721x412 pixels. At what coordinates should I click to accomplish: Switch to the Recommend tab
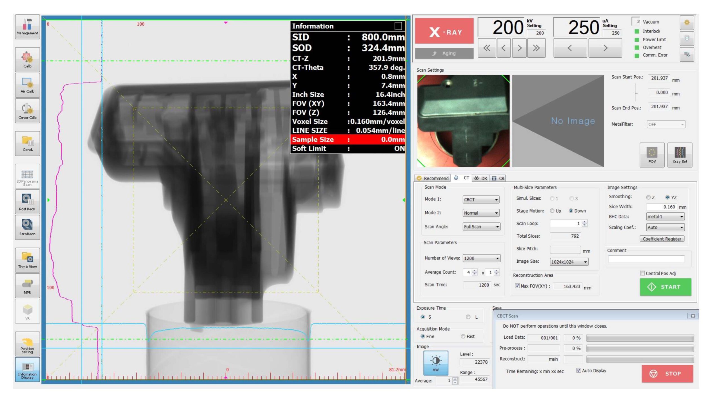[x=433, y=178]
